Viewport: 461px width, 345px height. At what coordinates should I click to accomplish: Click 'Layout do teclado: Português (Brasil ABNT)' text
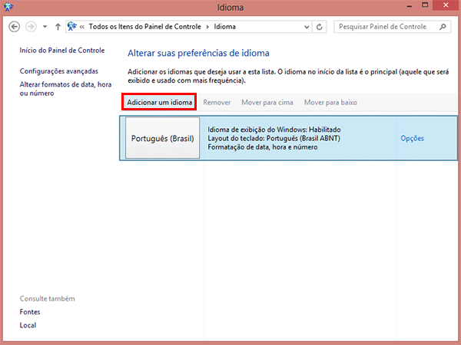point(274,138)
